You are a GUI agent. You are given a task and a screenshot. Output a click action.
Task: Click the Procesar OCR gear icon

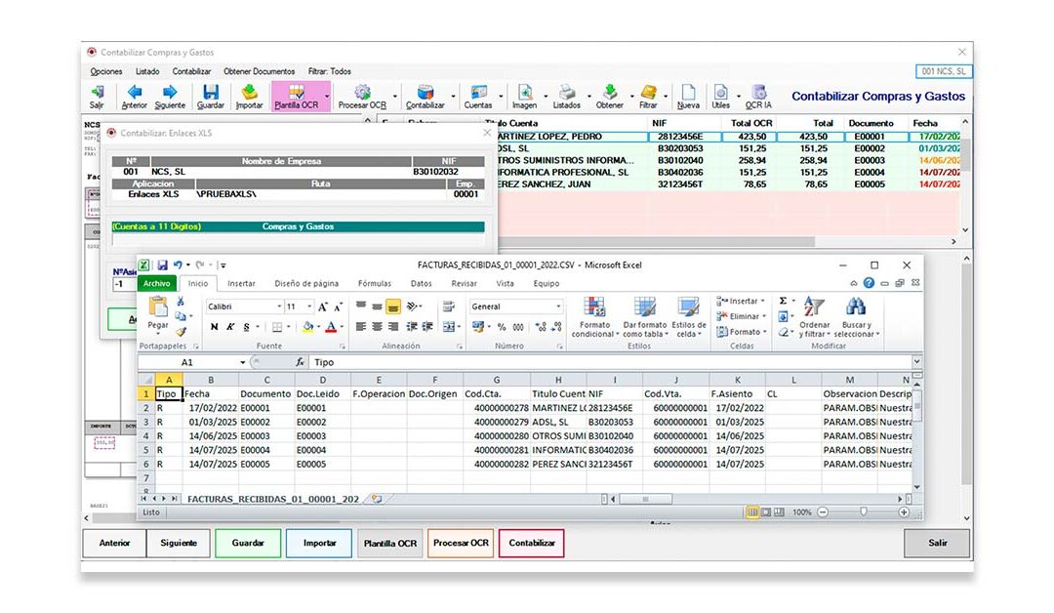(362, 96)
